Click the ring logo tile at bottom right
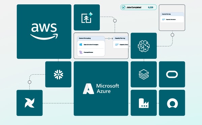The width and height of the screenshot is (202, 125). click(172, 103)
